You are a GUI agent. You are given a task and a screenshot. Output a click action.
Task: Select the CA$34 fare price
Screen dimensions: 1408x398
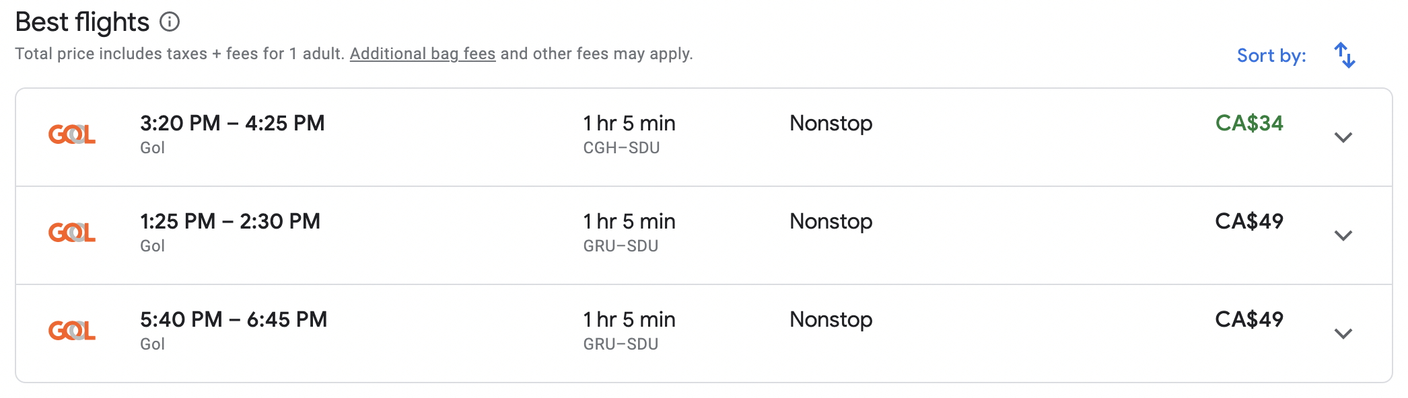1248,123
